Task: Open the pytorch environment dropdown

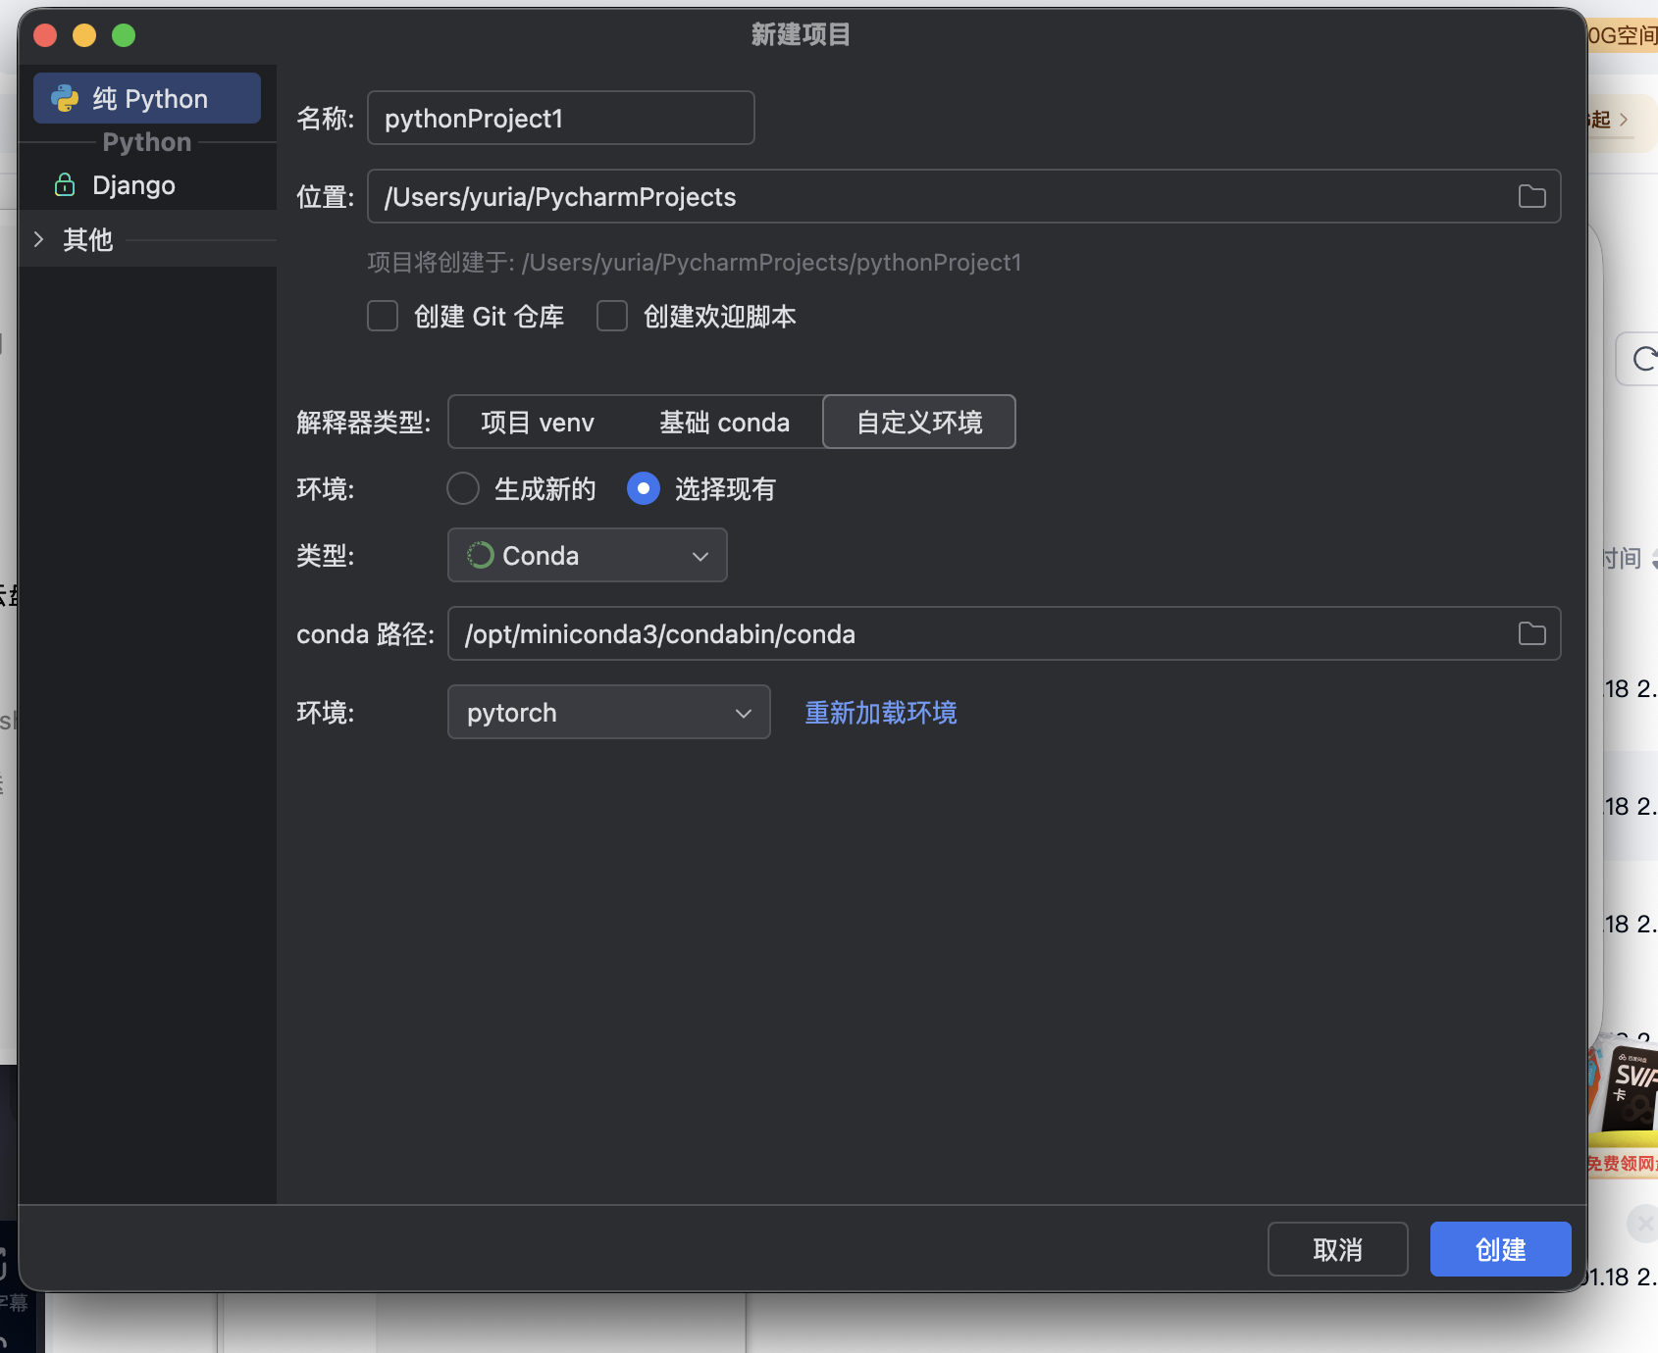Action: pyautogui.click(x=609, y=712)
